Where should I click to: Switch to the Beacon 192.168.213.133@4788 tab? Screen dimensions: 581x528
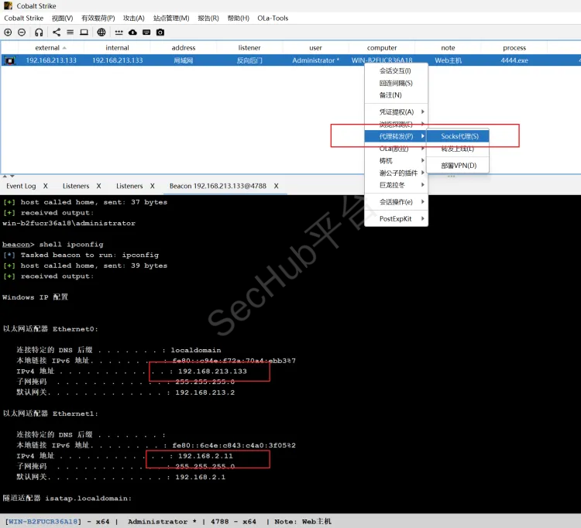218,186
